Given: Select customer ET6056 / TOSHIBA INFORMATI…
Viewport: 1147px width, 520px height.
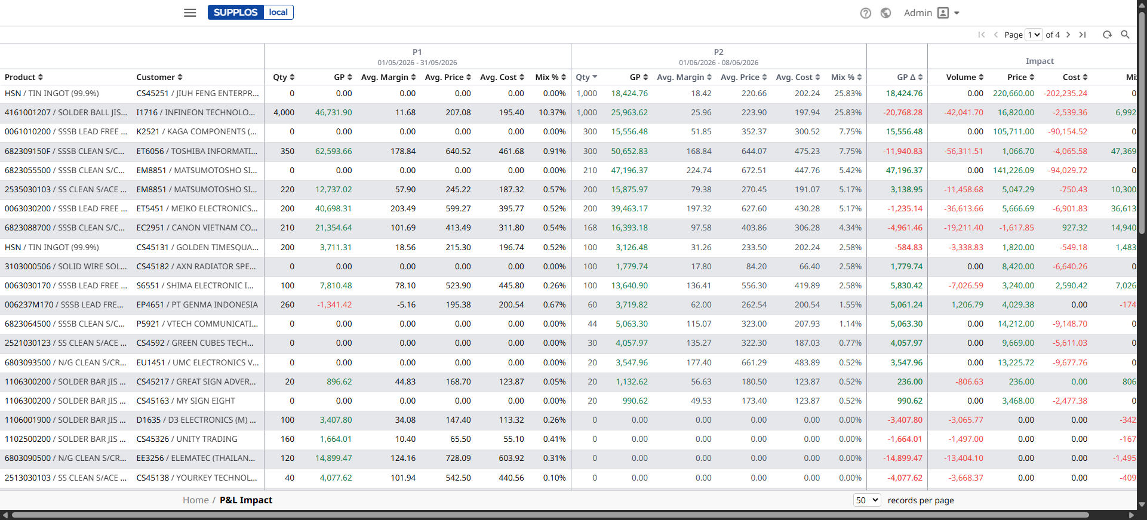Looking at the screenshot, I should tap(197, 151).
